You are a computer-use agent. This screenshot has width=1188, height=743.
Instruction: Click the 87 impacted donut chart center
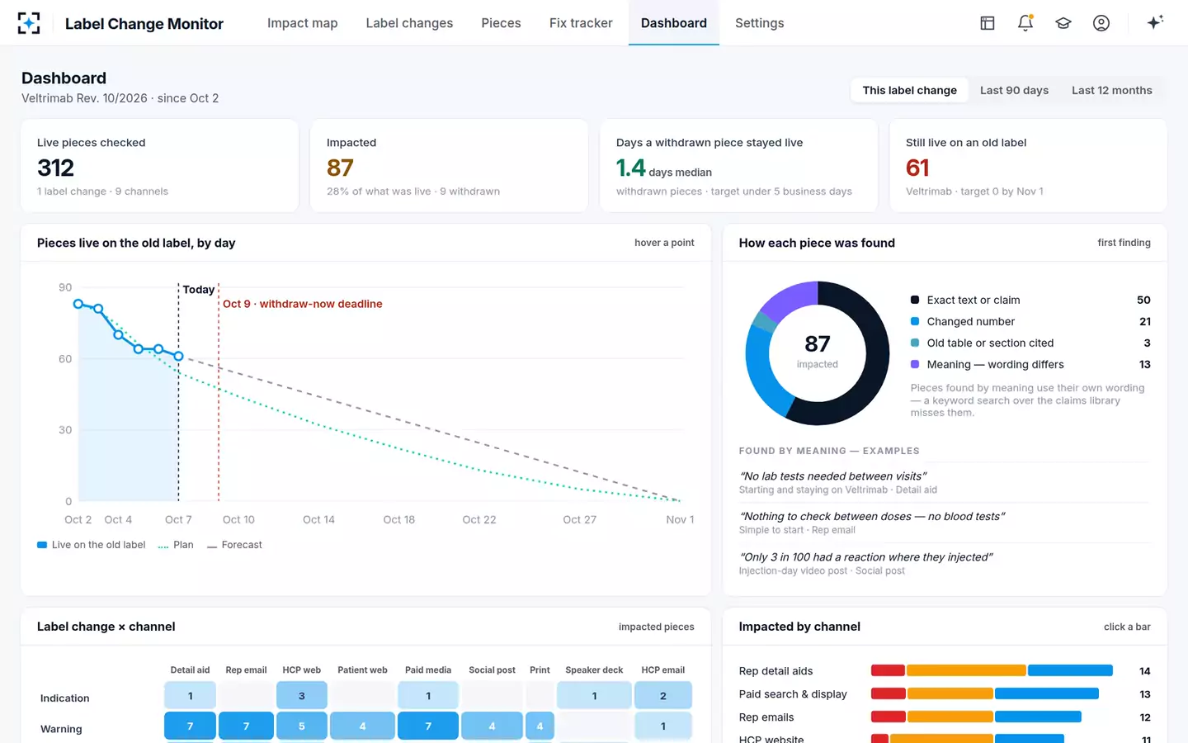tap(818, 353)
